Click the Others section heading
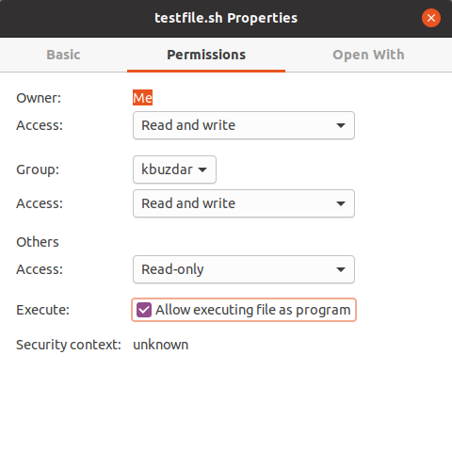Image resolution: width=452 pixels, height=452 pixels. pyautogui.click(x=38, y=242)
